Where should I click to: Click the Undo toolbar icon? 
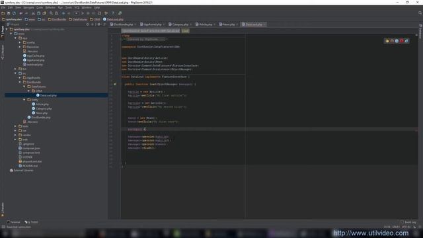(20, 13)
